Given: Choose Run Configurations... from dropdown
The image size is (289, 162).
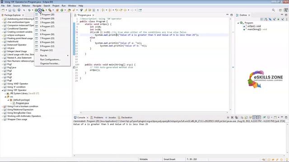Looking at the screenshot, I should point(50,59).
